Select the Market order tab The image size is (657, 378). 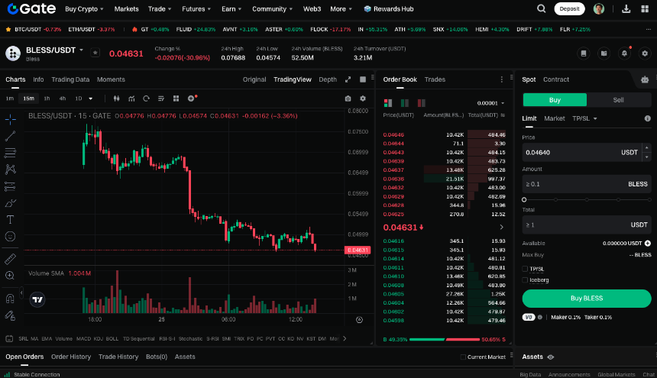[555, 118]
